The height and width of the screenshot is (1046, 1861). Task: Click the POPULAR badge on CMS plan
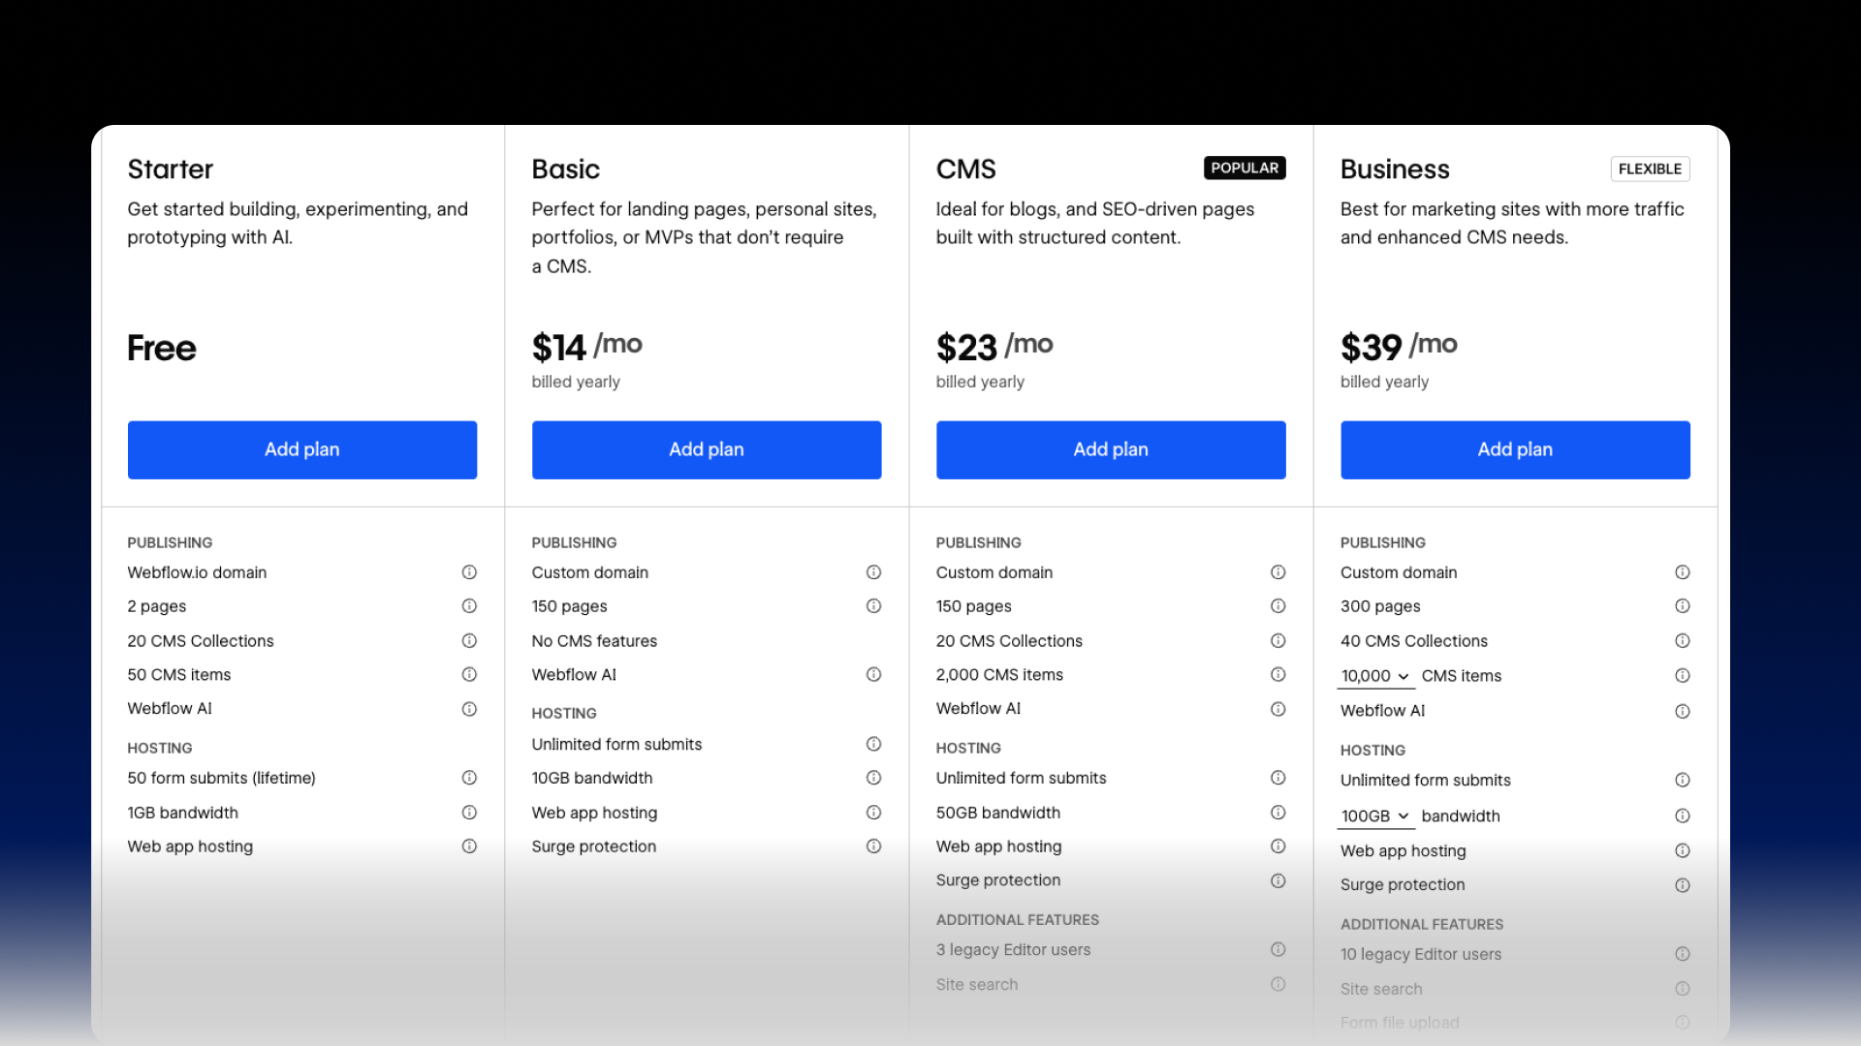point(1244,168)
